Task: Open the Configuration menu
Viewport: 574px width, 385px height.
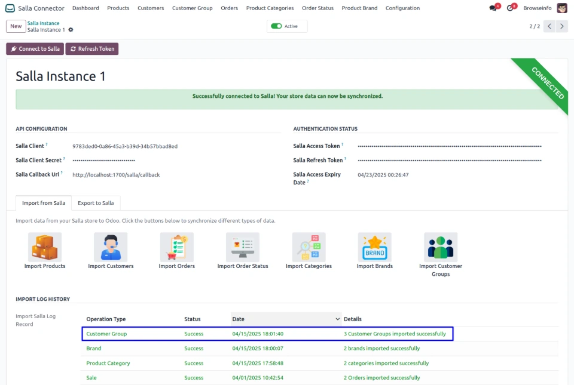Action: point(402,8)
